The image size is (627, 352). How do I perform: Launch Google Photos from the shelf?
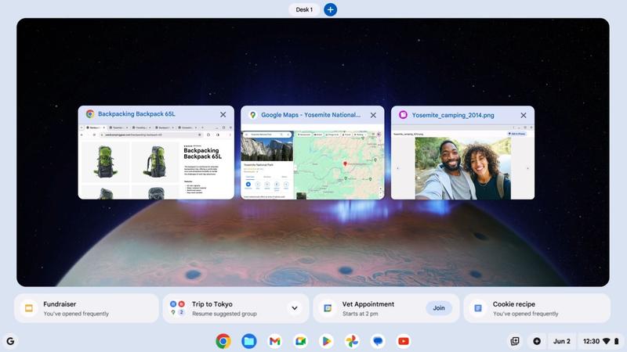tap(352, 341)
